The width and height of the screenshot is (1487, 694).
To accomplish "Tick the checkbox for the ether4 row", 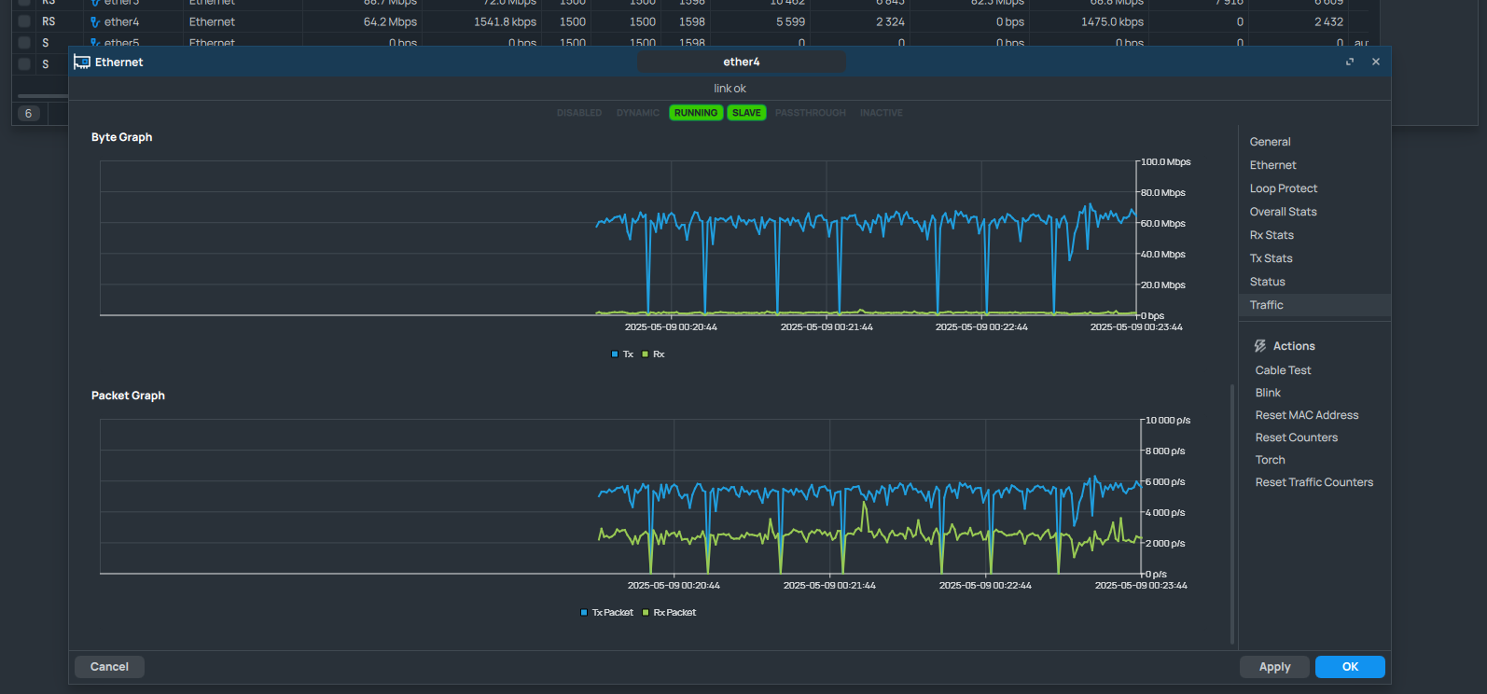I will (x=24, y=21).
